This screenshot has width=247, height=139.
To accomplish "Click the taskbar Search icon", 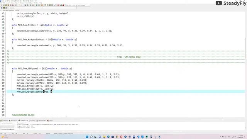I will click(91, 137).
